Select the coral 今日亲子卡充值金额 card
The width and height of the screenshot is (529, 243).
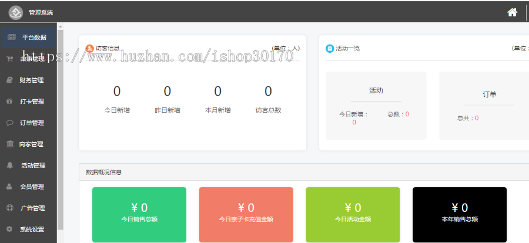(x=246, y=215)
